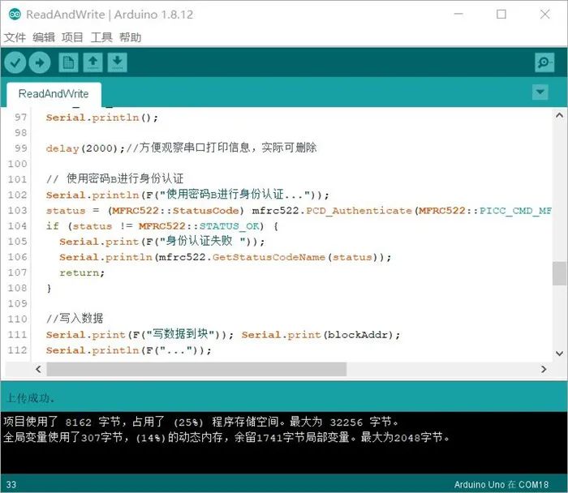Click the editor scroll-up arrow
The width and height of the screenshot is (568, 493).
coord(559,115)
